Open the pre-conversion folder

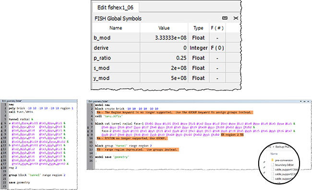click(x=284, y=160)
